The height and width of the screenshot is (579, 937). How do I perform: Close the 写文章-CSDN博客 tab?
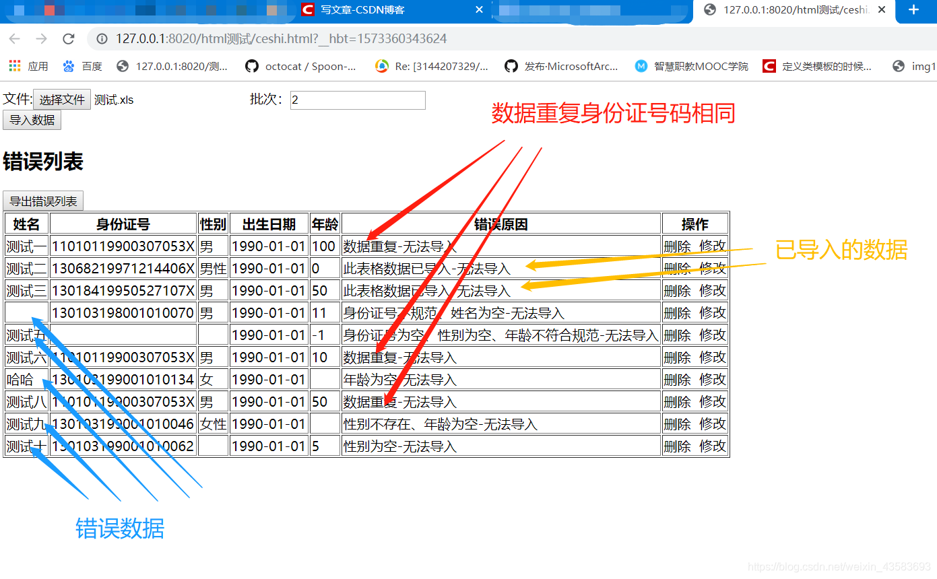tap(479, 10)
